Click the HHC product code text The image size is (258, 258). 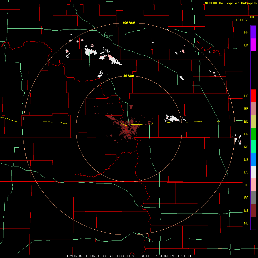[252, 17]
